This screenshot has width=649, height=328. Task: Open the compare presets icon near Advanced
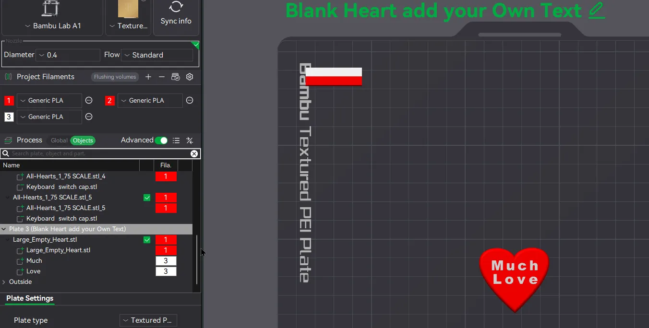[x=190, y=141]
